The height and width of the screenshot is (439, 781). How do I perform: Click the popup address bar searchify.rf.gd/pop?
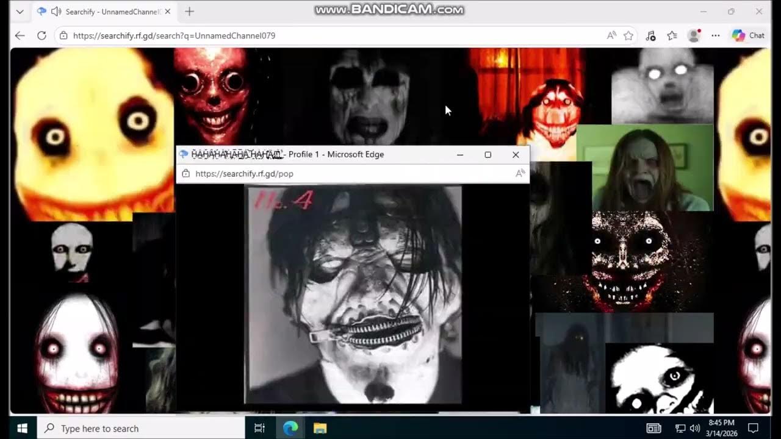click(244, 174)
